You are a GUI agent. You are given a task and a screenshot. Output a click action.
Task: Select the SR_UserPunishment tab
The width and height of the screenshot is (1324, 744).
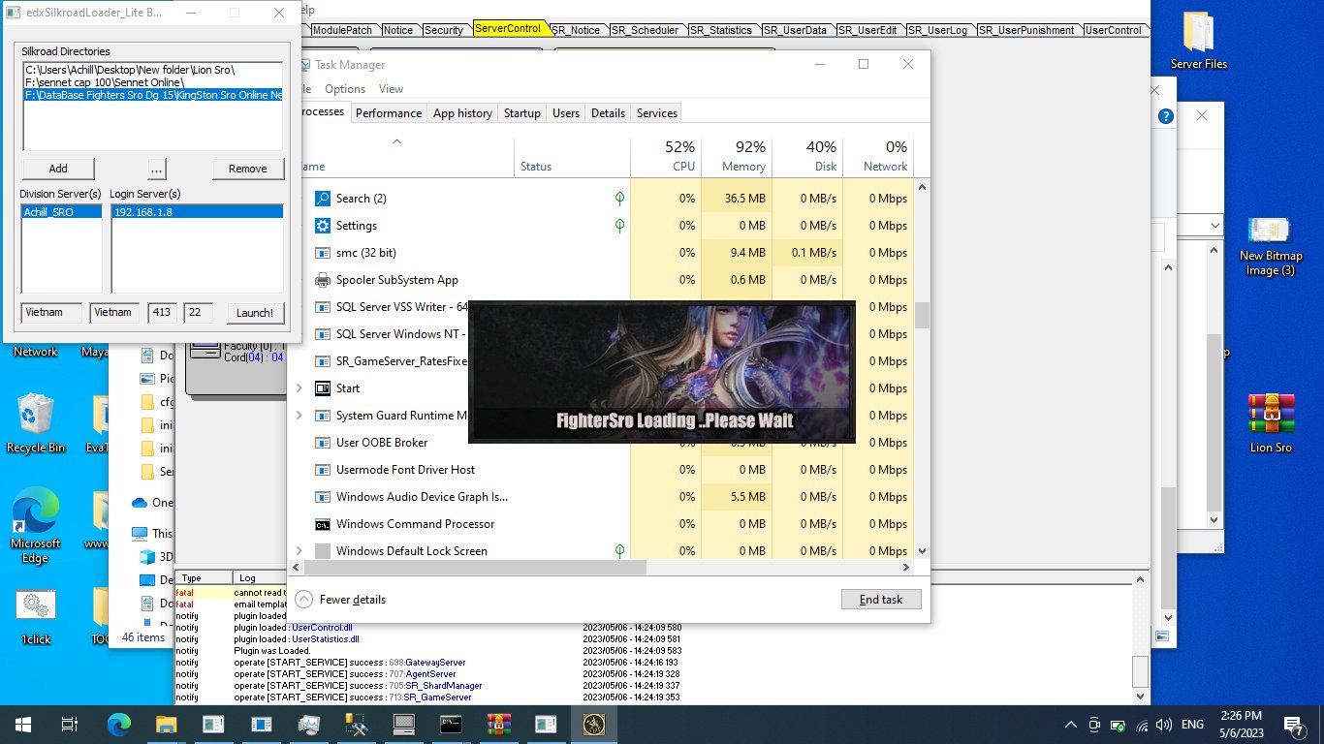click(x=1027, y=30)
